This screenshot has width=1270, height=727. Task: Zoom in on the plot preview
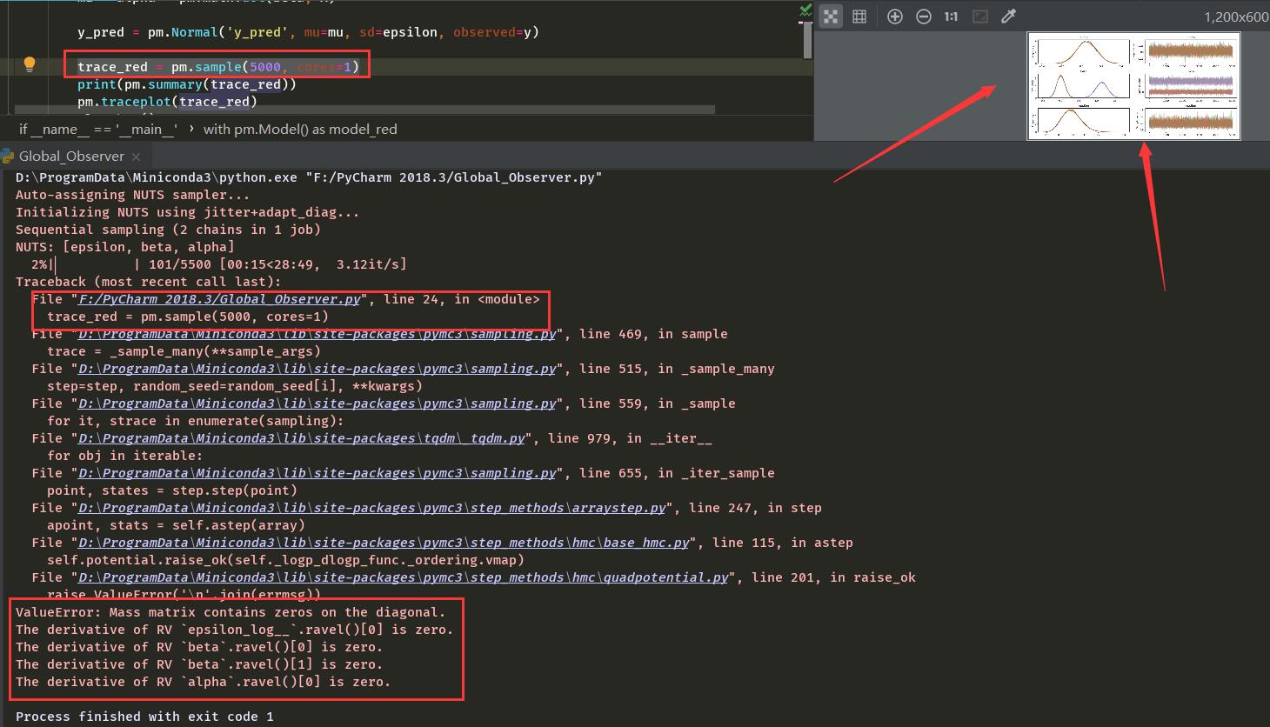[x=894, y=16]
